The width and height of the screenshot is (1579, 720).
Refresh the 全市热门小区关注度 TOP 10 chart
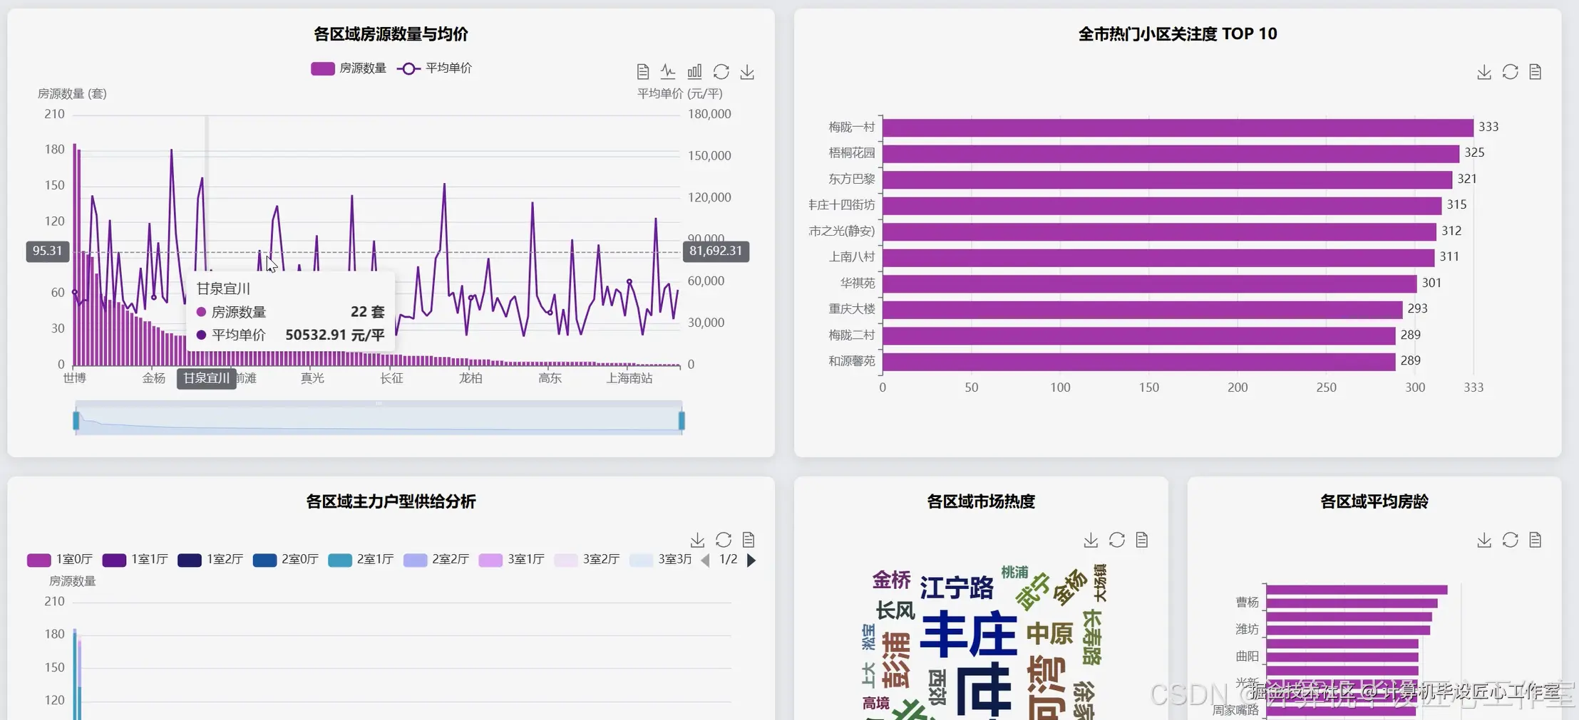(1511, 71)
